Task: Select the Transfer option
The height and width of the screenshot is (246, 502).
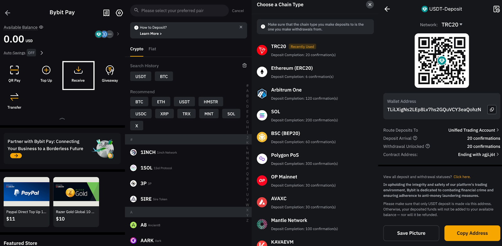Action: pyautogui.click(x=14, y=100)
